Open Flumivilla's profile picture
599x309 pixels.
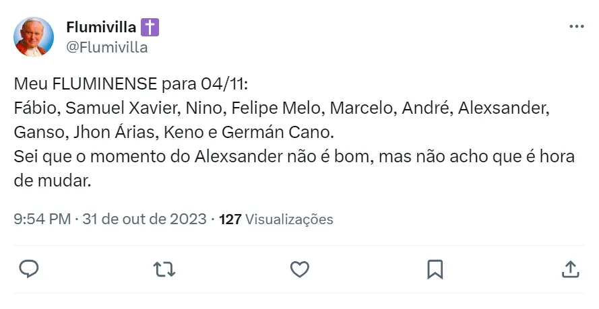tap(34, 37)
